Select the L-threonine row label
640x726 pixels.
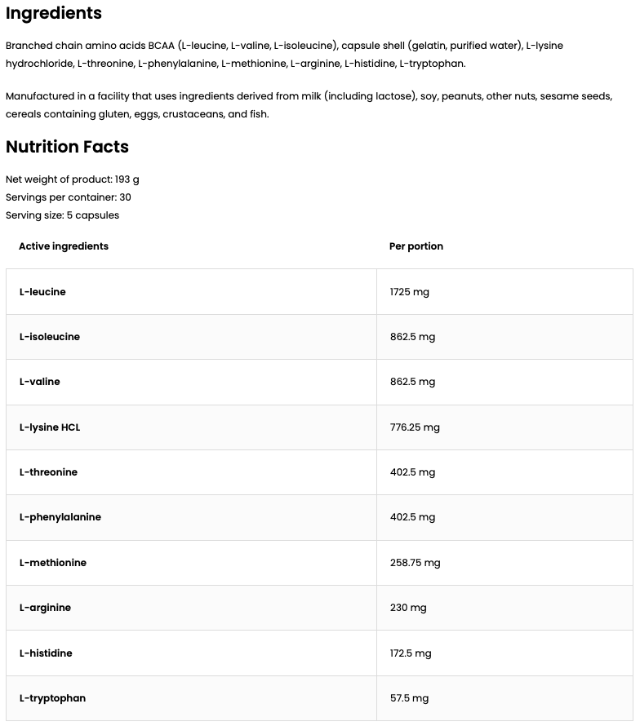(48, 472)
